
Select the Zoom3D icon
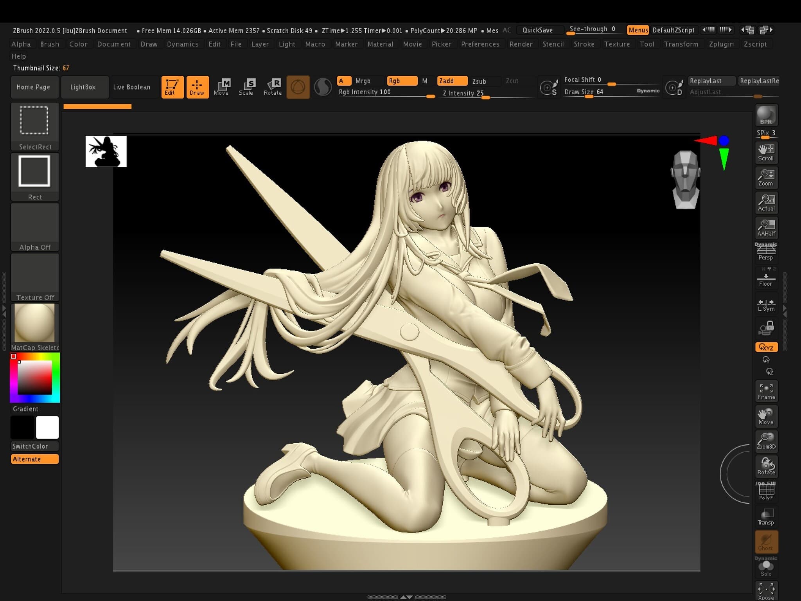click(766, 441)
